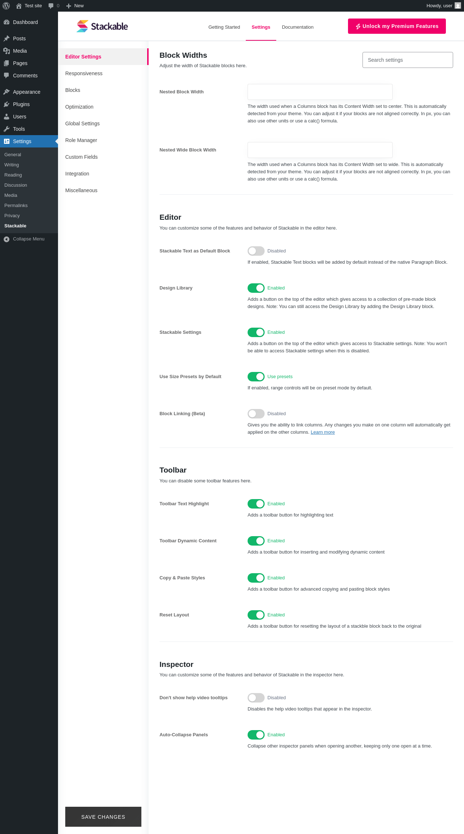Click the Save Changes button
The width and height of the screenshot is (464, 834).
pyautogui.click(x=103, y=817)
